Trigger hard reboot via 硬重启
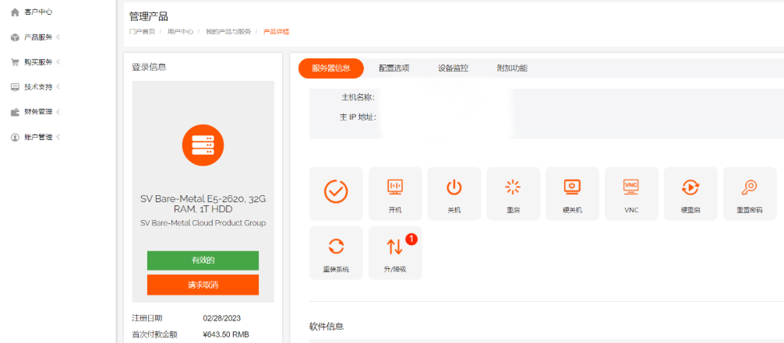This screenshot has height=343, width=784. (690, 194)
